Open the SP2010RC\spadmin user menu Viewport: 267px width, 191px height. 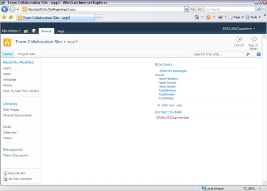(x=239, y=28)
